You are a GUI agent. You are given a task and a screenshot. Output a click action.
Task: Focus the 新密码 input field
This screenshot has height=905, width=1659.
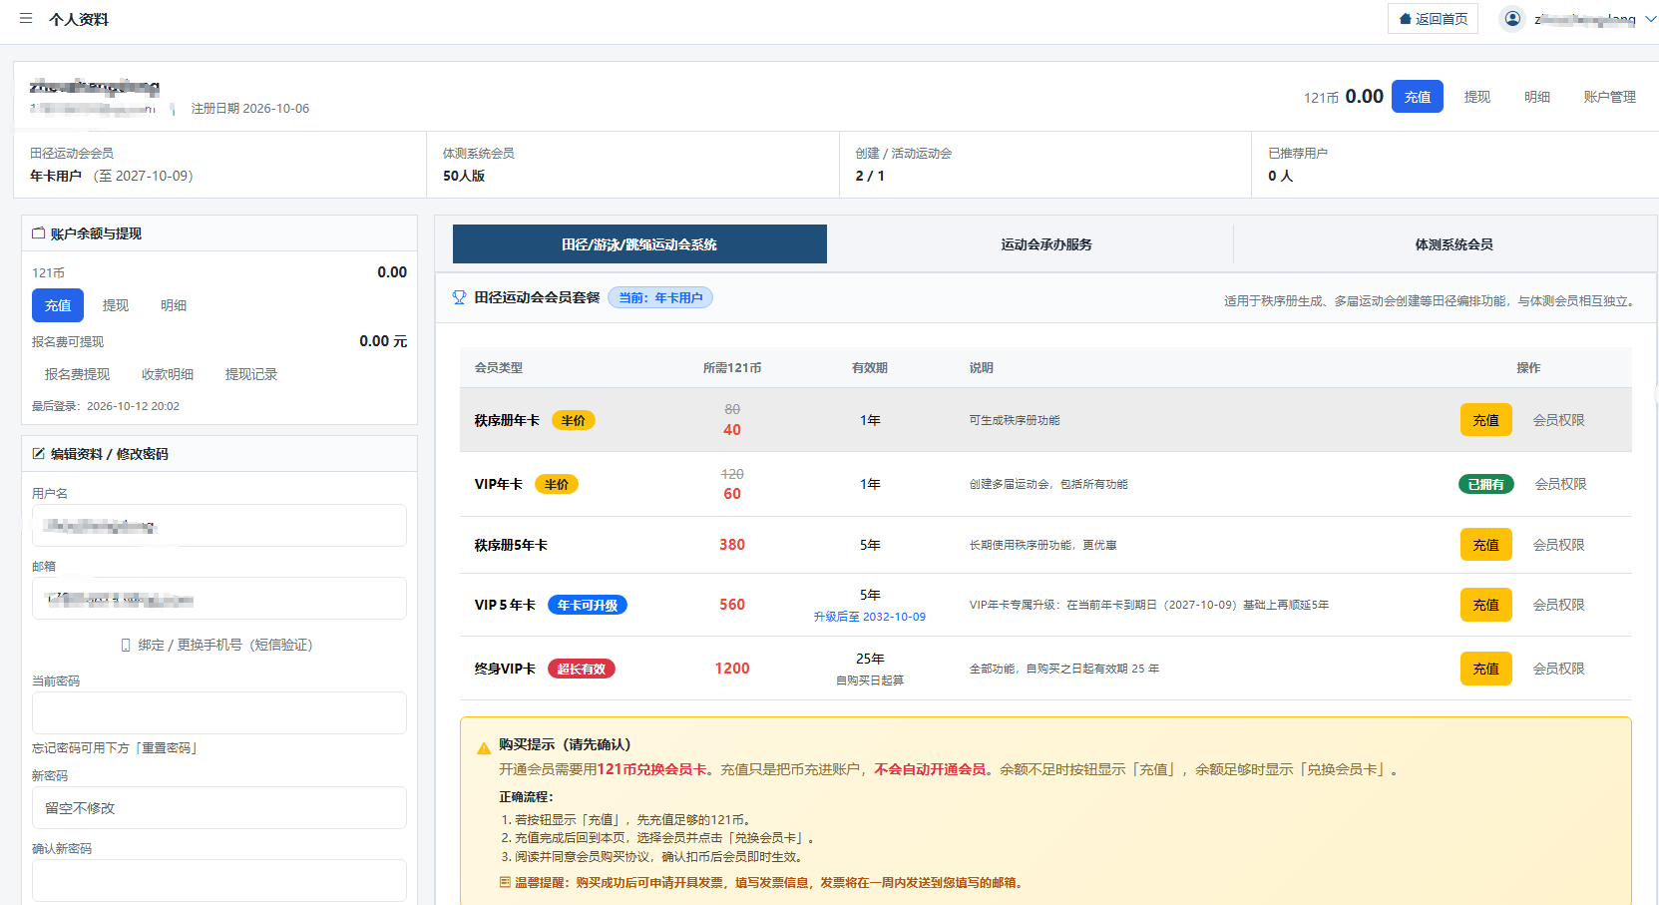219,807
